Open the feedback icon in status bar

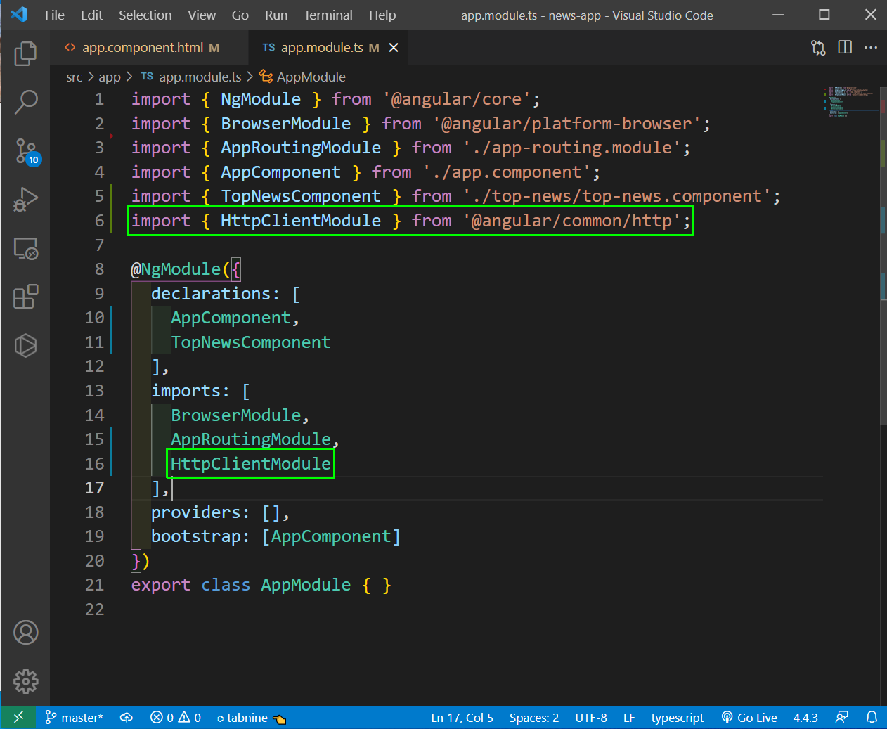(841, 718)
